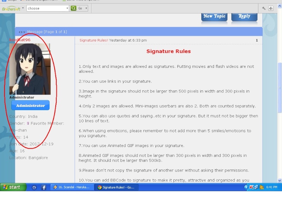The image size is (282, 211).
Task: Click the page scrollbar down arrow
Action: pos(280,180)
